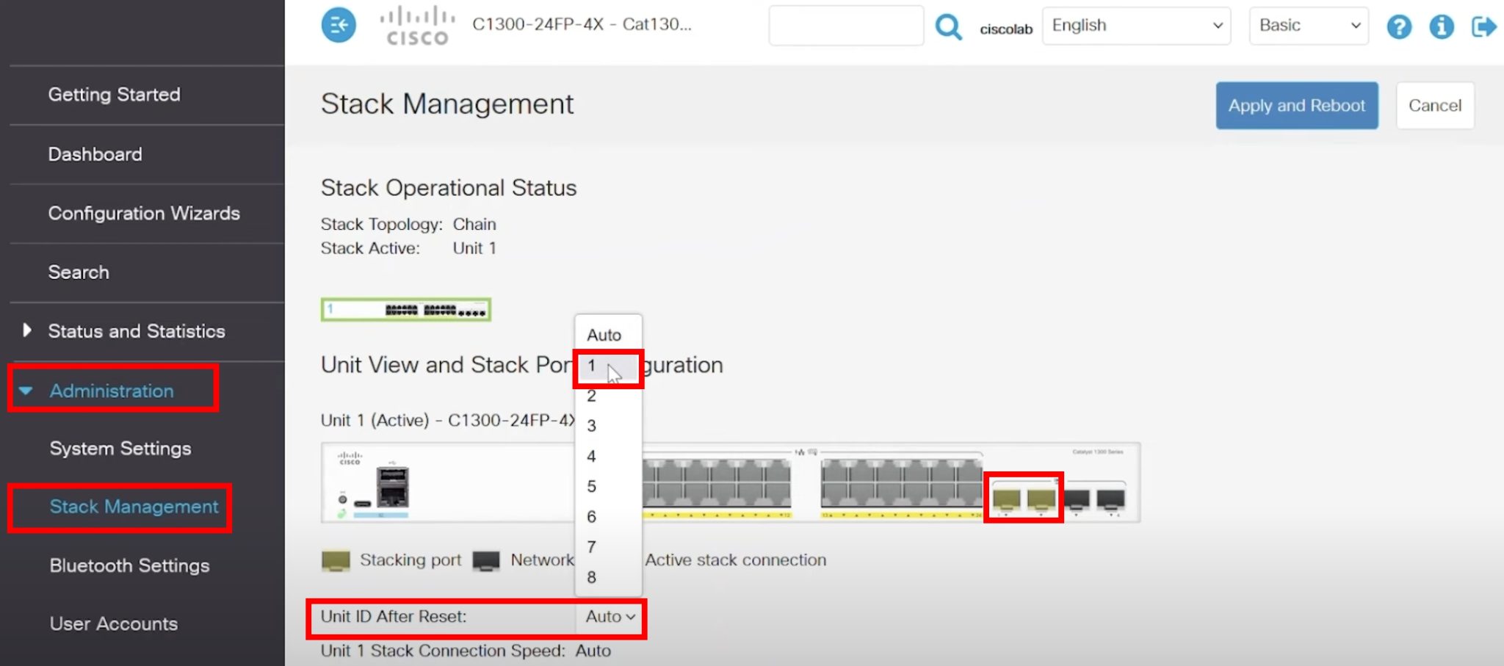The width and height of the screenshot is (1504, 666).
Task: Open the help question mark icon
Action: [x=1399, y=26]
